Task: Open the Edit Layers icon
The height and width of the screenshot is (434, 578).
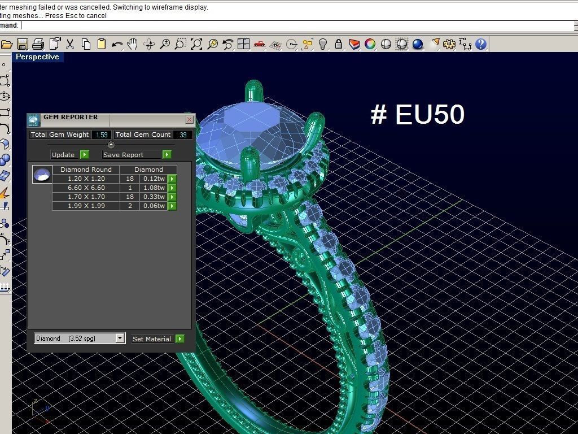Action: (354, 44)
